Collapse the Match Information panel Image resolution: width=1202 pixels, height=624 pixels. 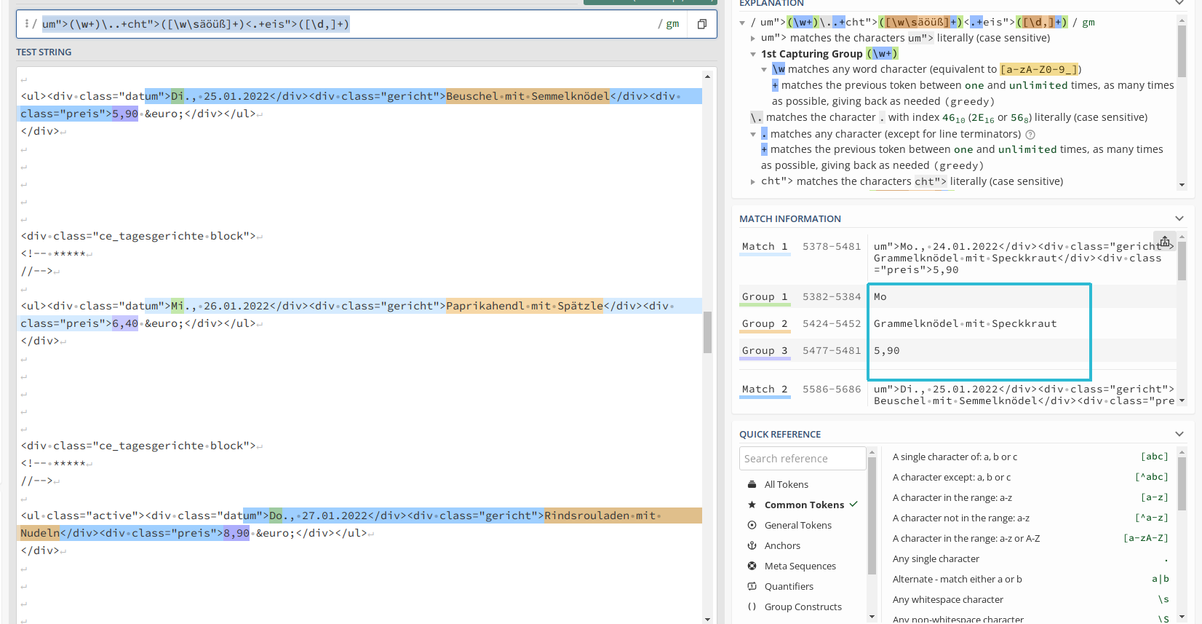pos(1179,218)
